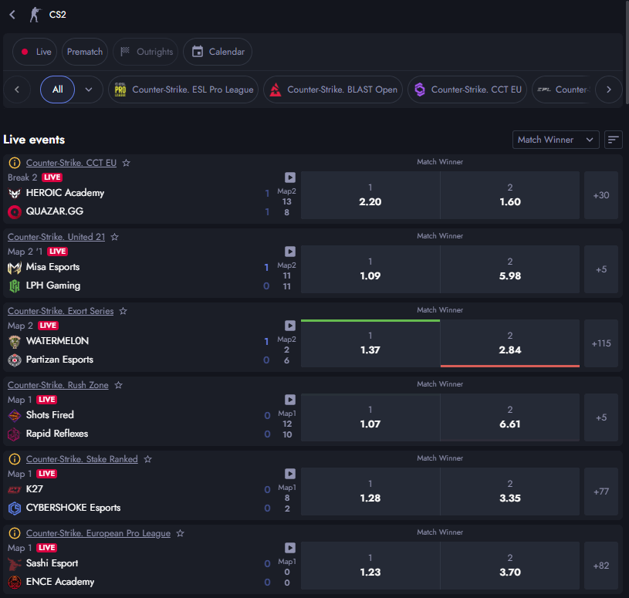629x598 pixels.
Task: Bet on QUAZAR.GG at odds 1.60
Action: coord(509,195)
